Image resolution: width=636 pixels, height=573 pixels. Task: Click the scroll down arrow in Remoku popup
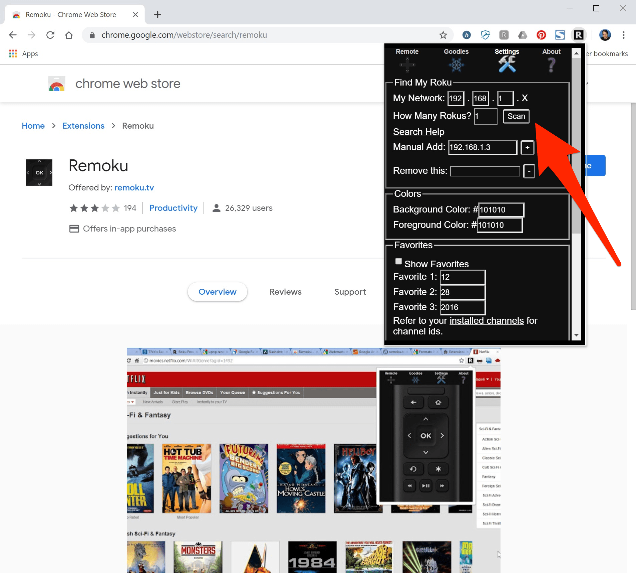point(576,335)
